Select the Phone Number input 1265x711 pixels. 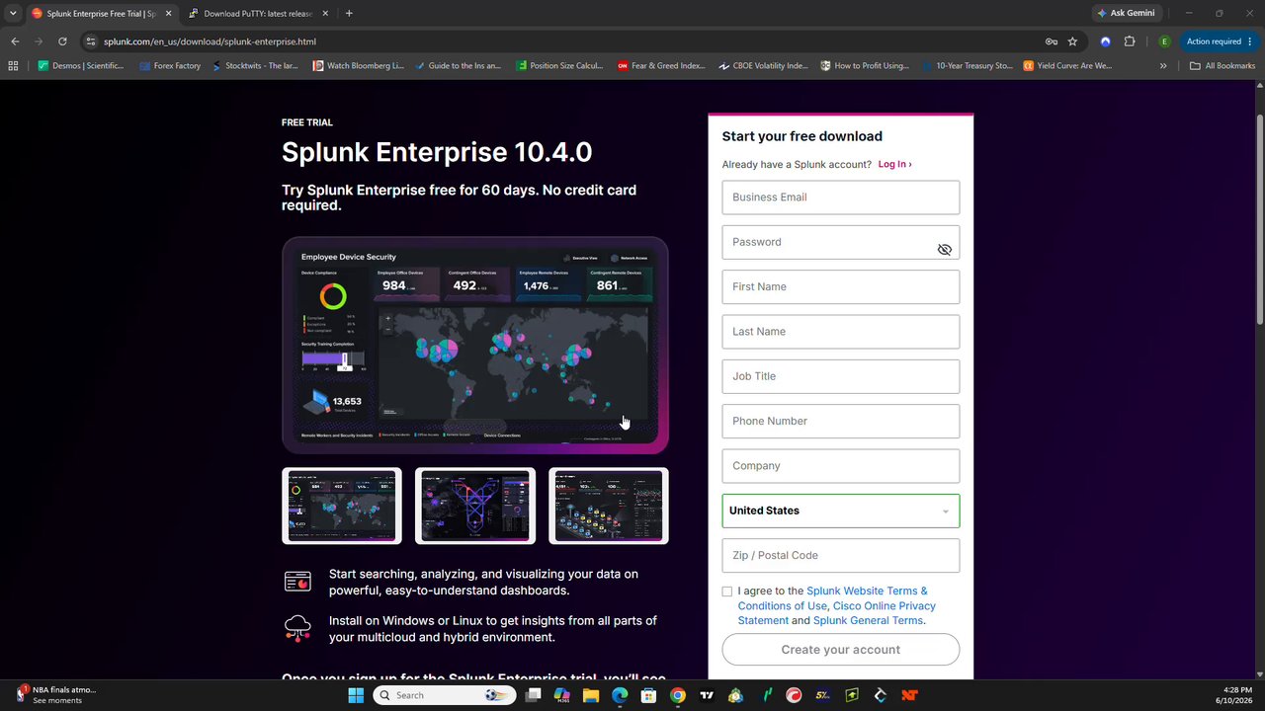pyautogui.click(x=840, y=421)
